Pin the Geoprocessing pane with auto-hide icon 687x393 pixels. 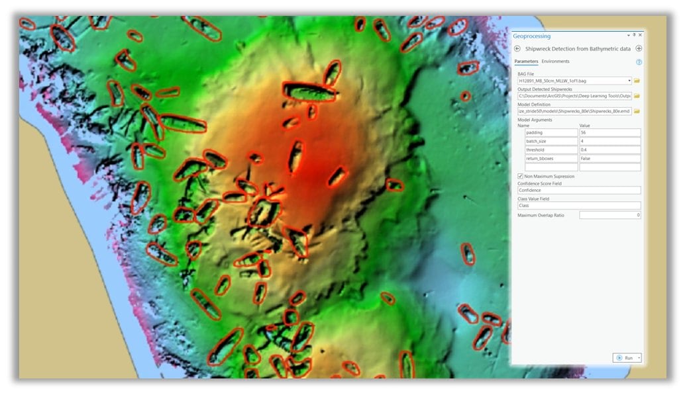634,35
